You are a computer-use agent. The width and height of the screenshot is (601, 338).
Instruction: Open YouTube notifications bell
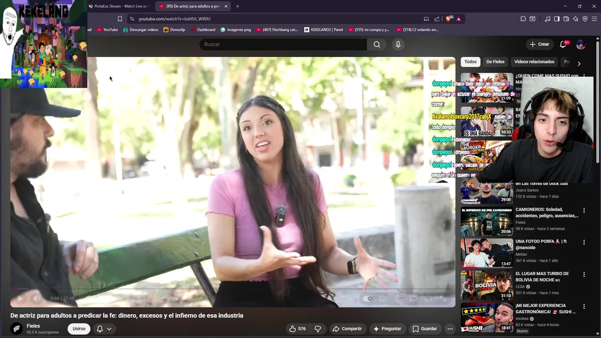[563, 44]
